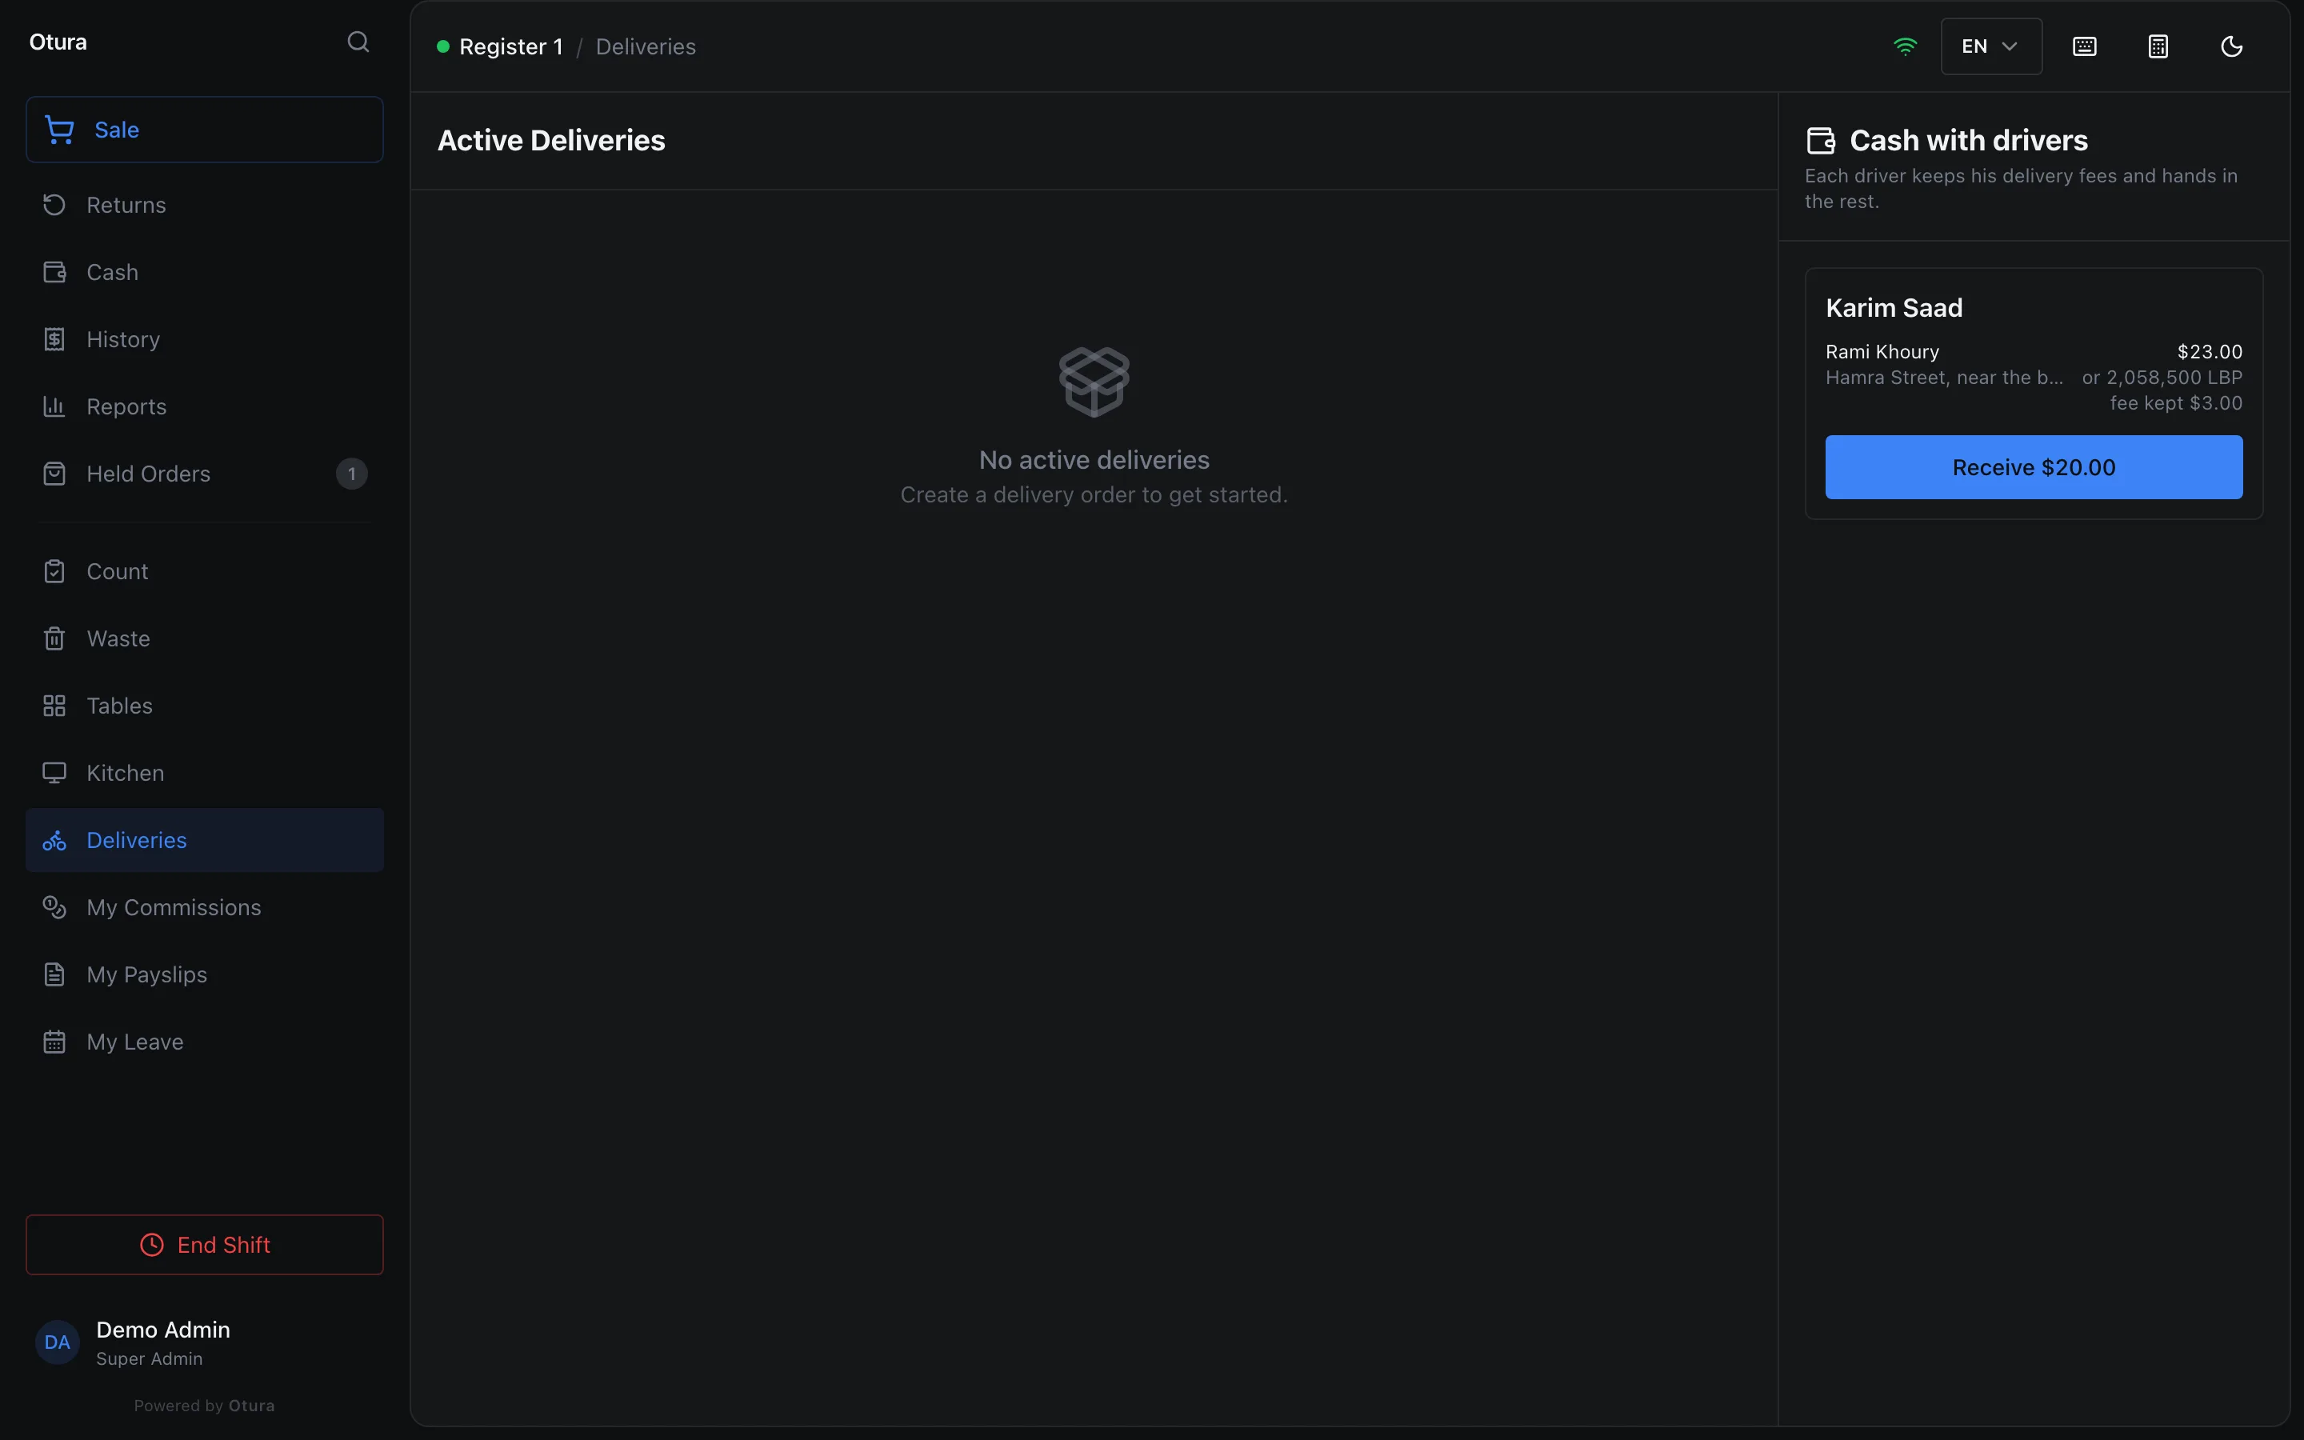Select the Deliveries bike icon
The height and width of the screenshot is (1440, 2304).
click(x=54, y=840)
